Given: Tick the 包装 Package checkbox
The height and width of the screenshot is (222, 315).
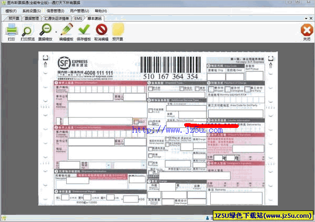Looking at the screenshot, I should [150, 155].
